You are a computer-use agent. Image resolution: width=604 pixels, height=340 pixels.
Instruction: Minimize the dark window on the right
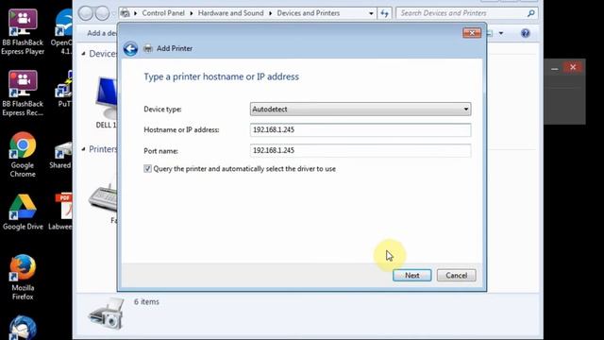click(555, 68)
